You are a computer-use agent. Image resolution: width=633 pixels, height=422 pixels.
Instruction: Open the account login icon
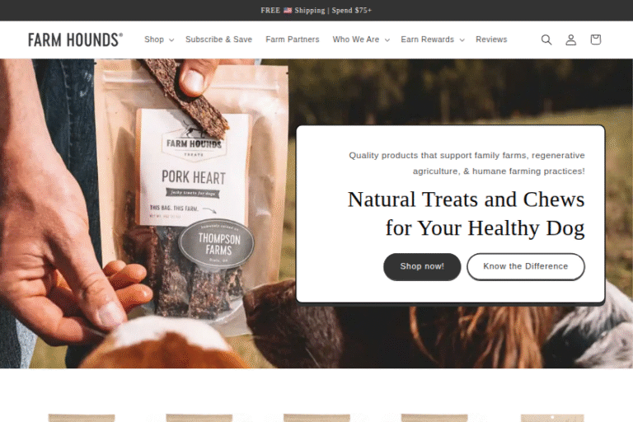tap(571, 40)
